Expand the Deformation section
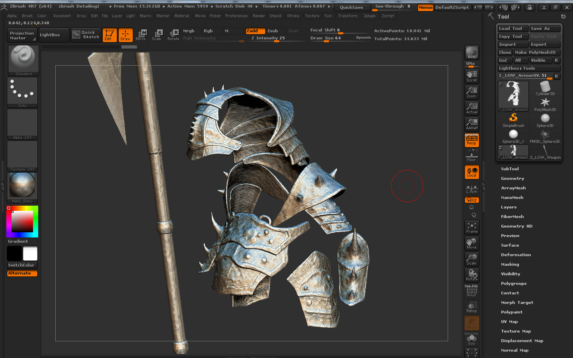573x358 pixels. (516, 255)
